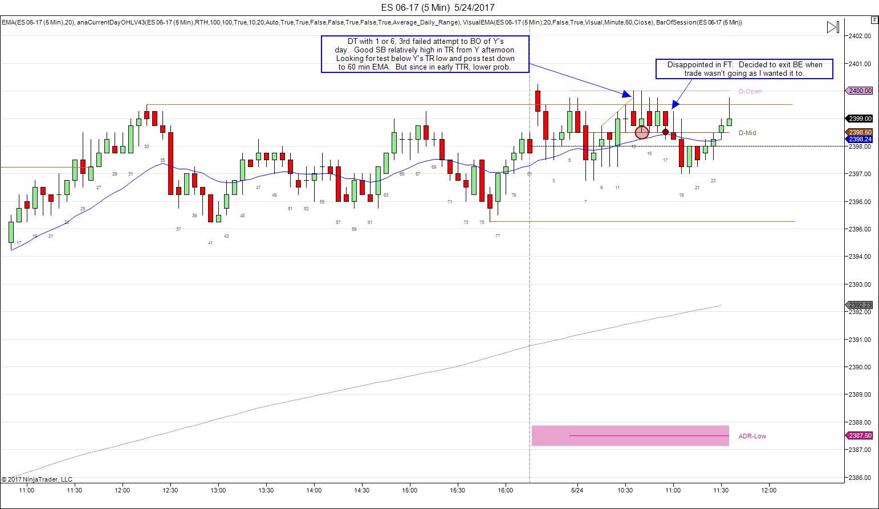The width and height of the screenshot is (879, 509).
Task: Click bar number 41 label
Action: (x=210, y=243)
